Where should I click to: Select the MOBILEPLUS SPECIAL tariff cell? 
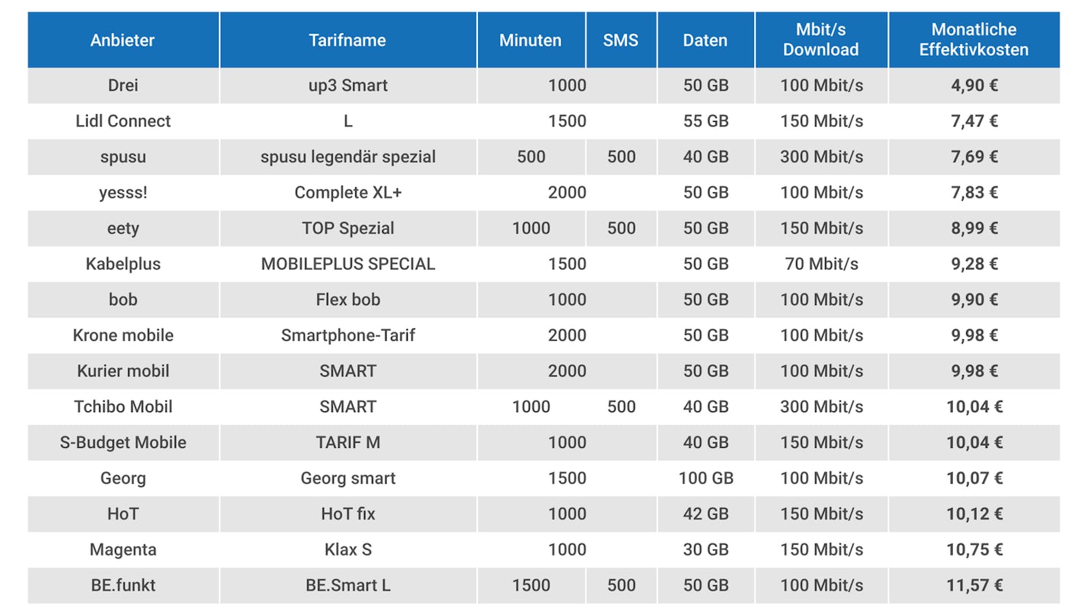pos(348,264)
